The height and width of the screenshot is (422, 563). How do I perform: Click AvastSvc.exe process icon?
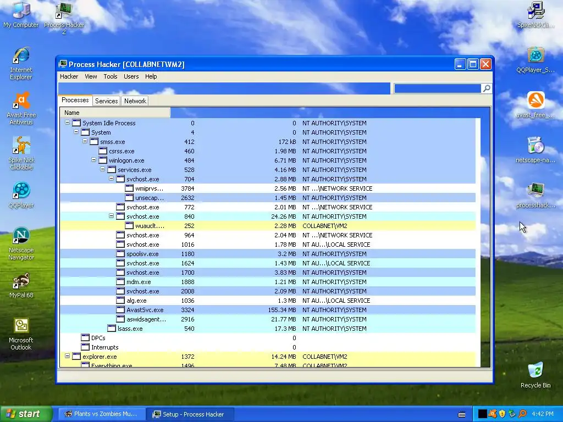pyautogui.click(x=120, y=310)
